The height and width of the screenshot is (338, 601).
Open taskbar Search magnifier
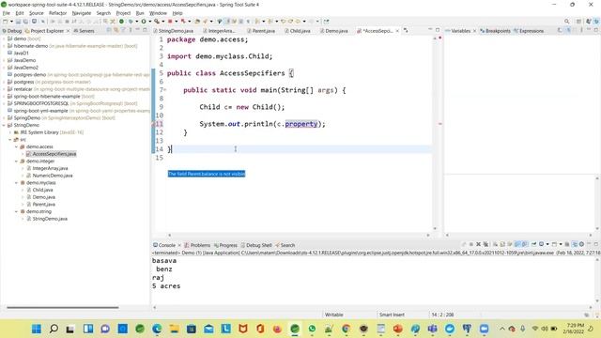coord(54,329)
